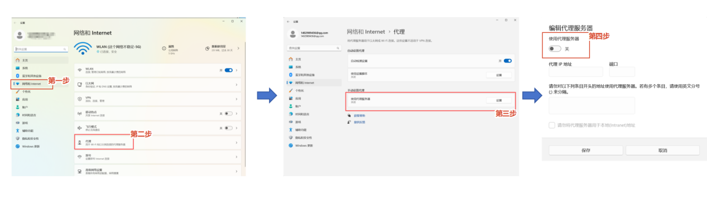The image size is (707, 224).
Task: Click the Windows 更新 icon in 代理 window
Action: pos(291,145)
